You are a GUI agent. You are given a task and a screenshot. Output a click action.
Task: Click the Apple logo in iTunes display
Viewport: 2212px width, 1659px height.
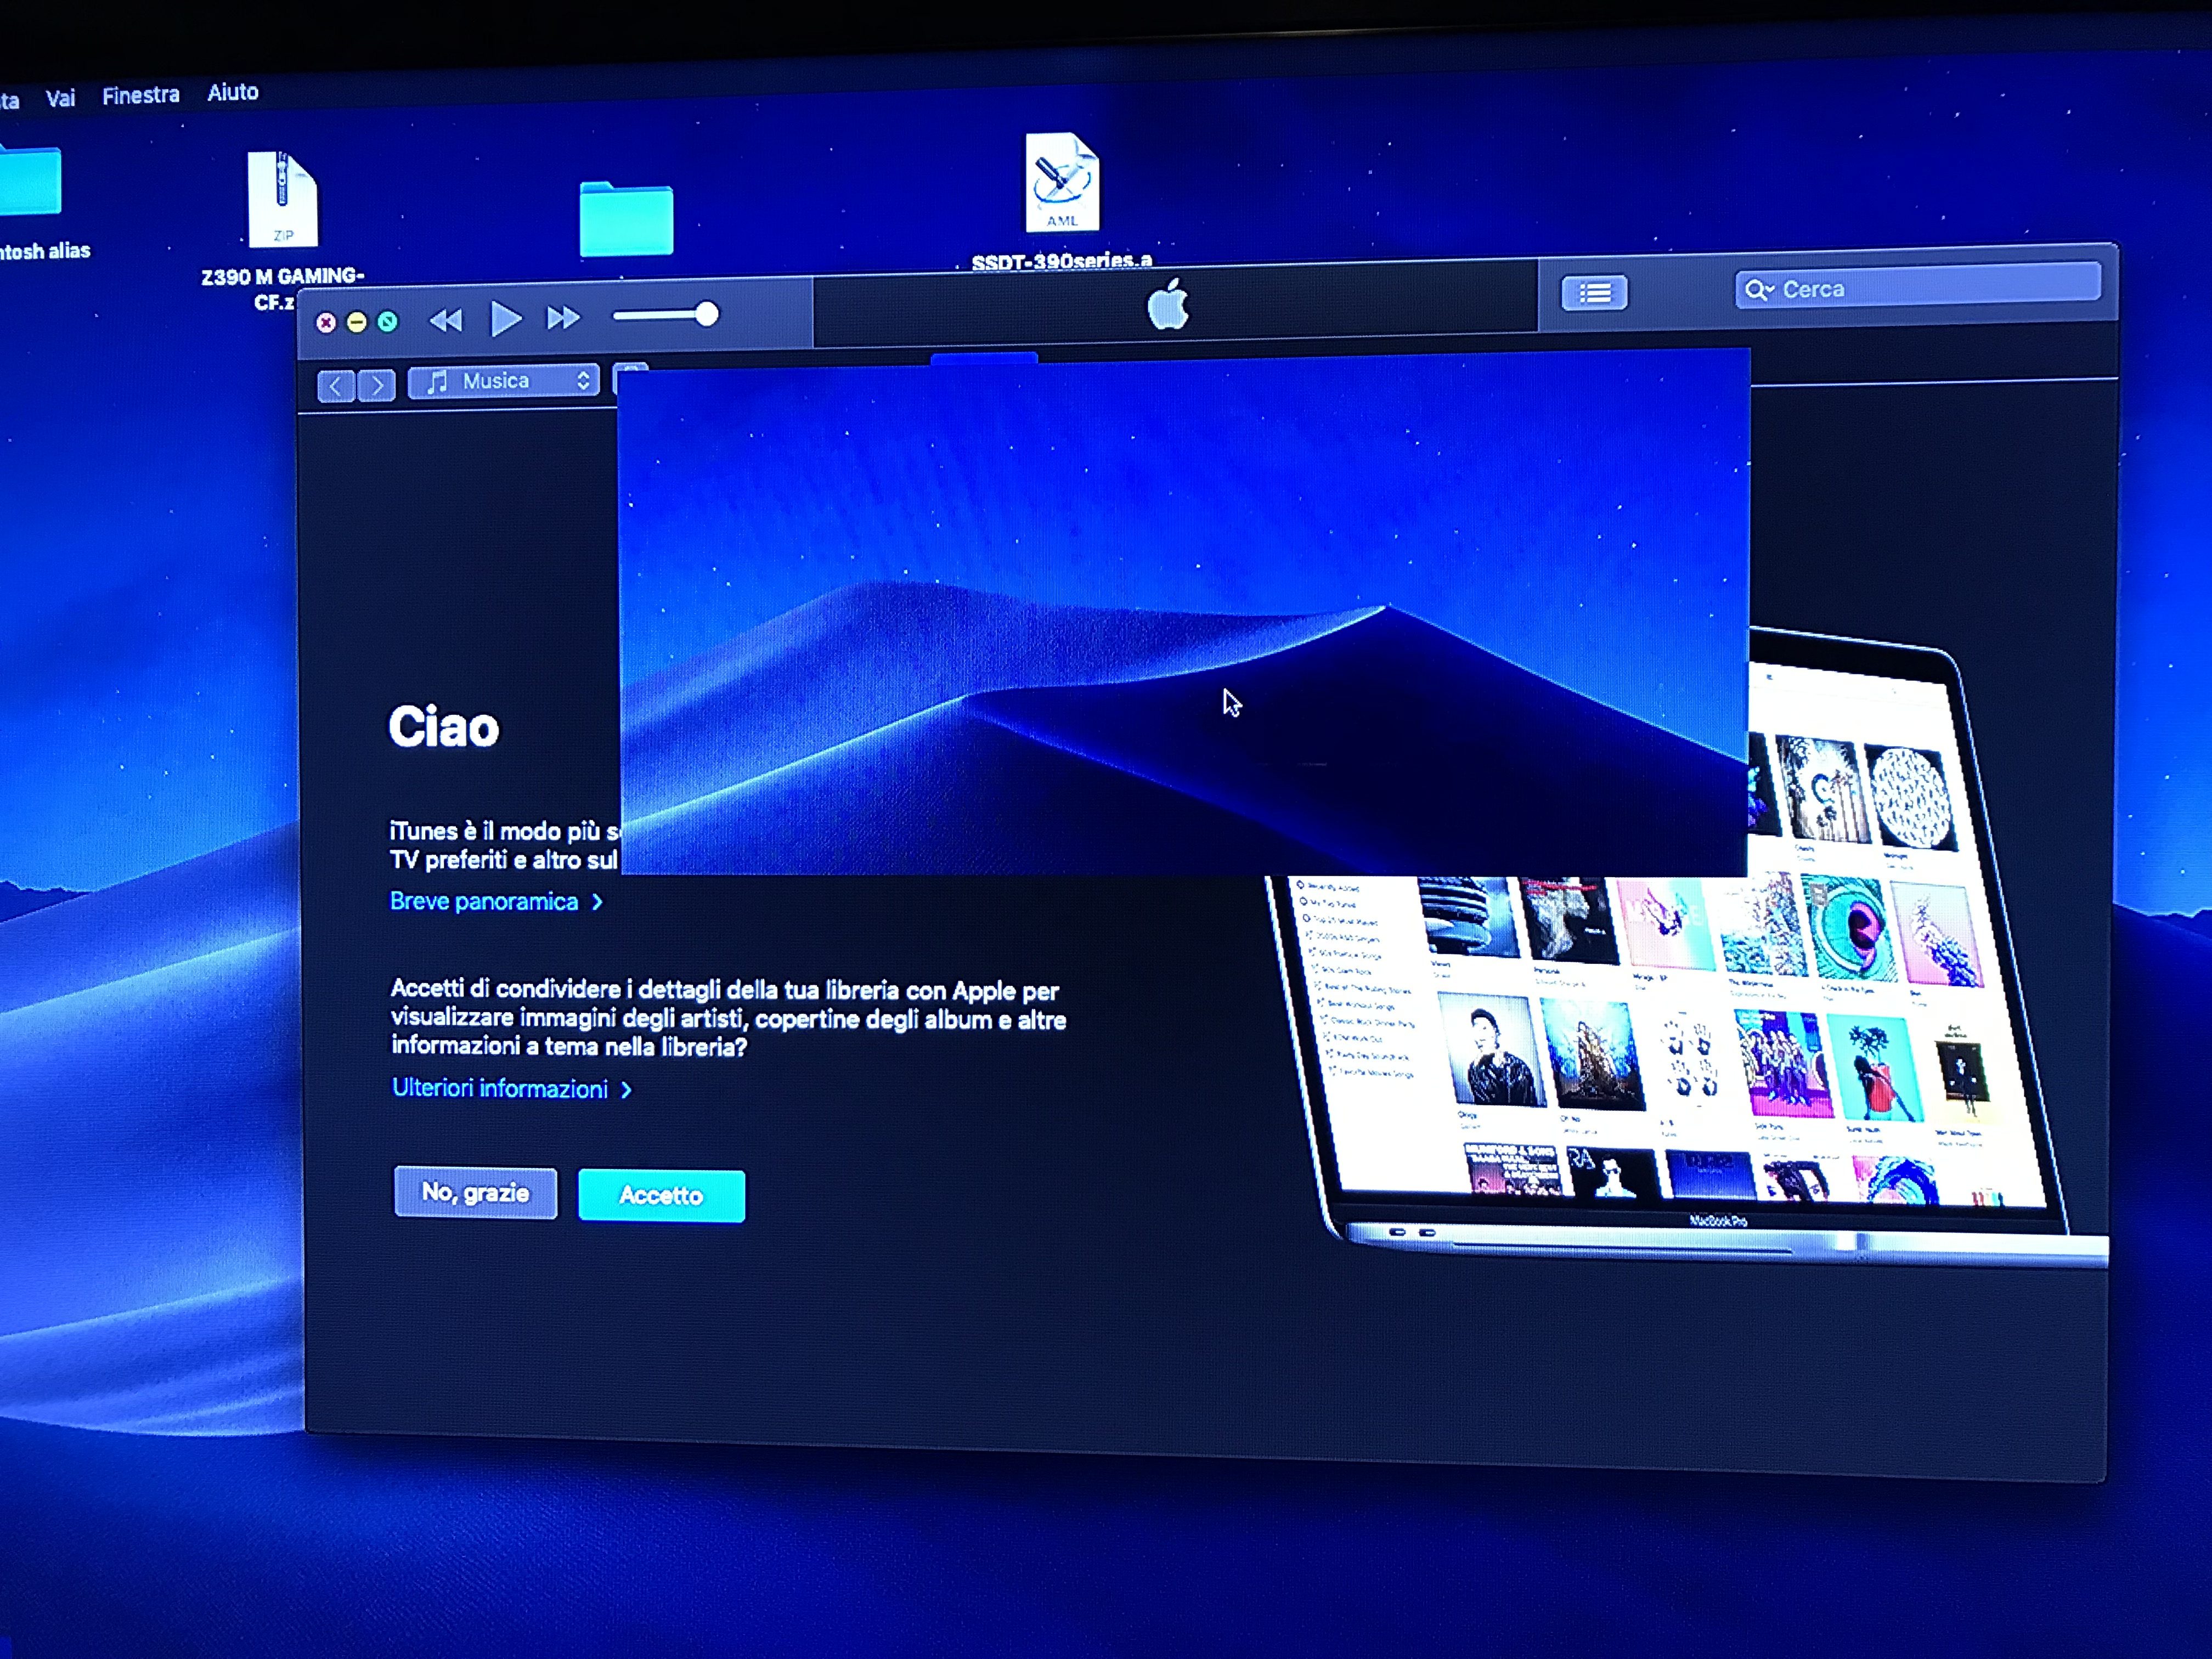click(x=1167, y=303)
